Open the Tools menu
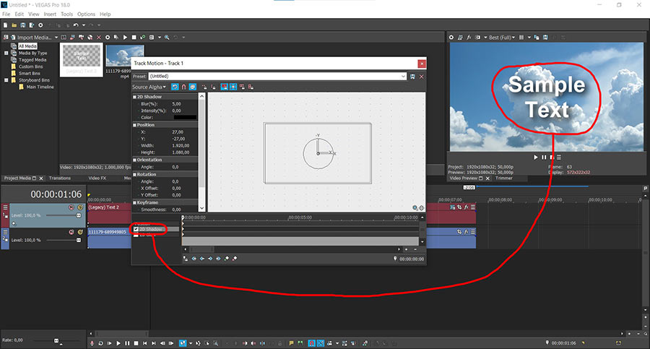The width and height of the screenshot is (650, 349). (66, 14)
